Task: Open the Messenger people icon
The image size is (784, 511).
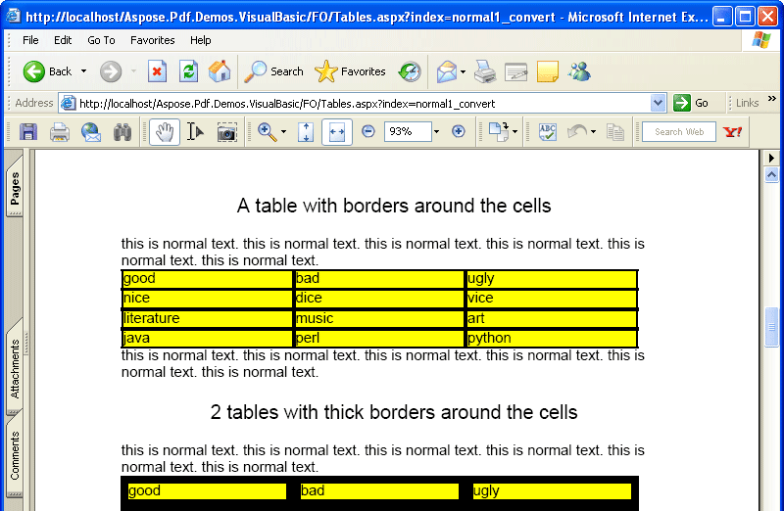Action: coord(579,71)
